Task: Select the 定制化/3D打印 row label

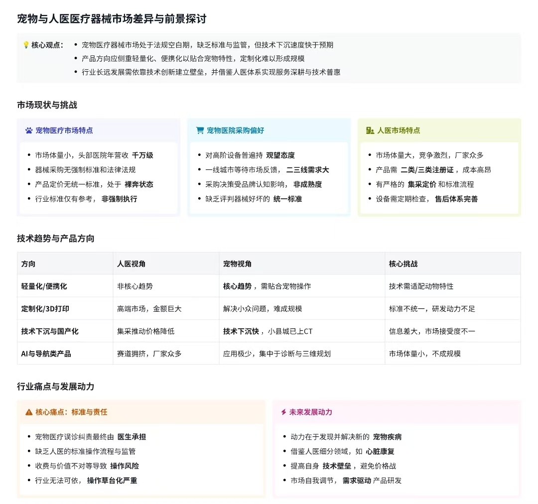Action: coord(45,309)
